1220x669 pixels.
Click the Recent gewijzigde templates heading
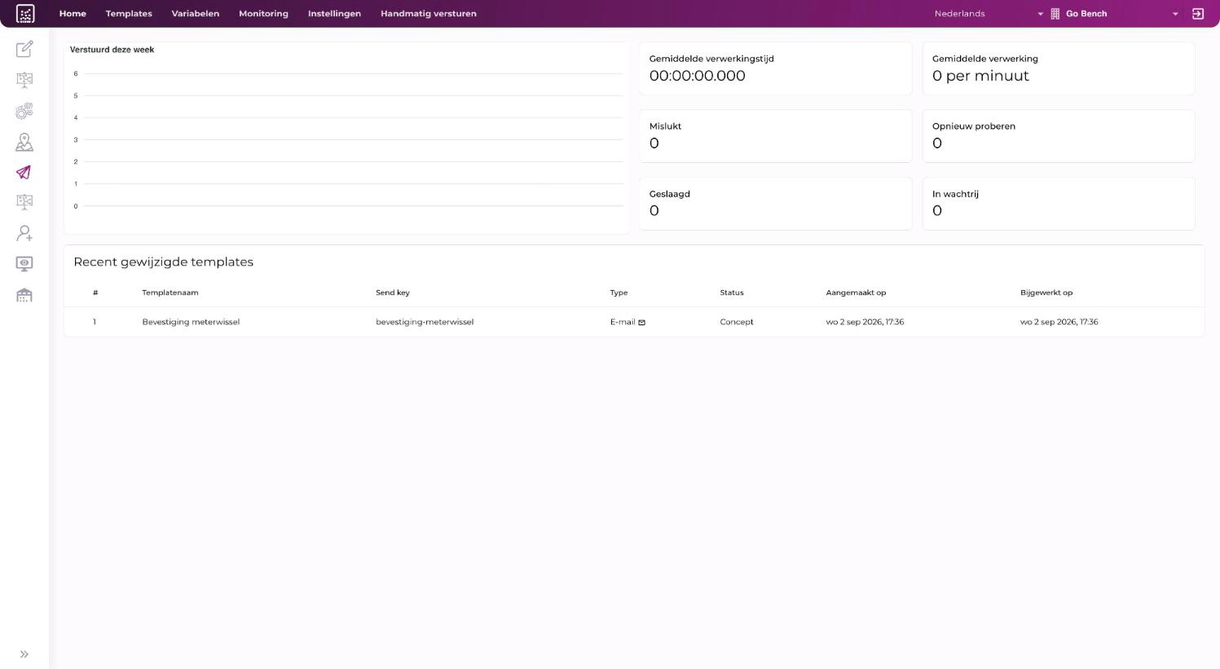163,262
